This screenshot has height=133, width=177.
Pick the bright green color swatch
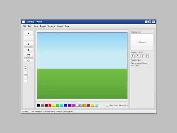tap(58, 105)
